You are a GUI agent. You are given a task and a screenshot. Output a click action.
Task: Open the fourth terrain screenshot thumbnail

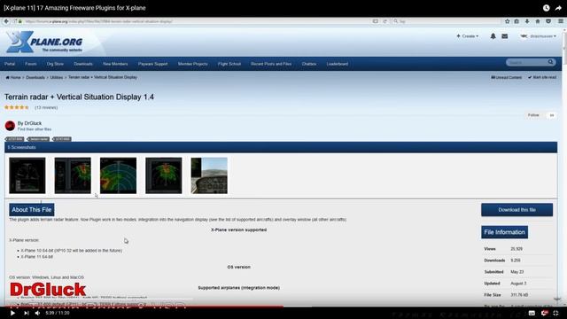click(x=164, y=175)
